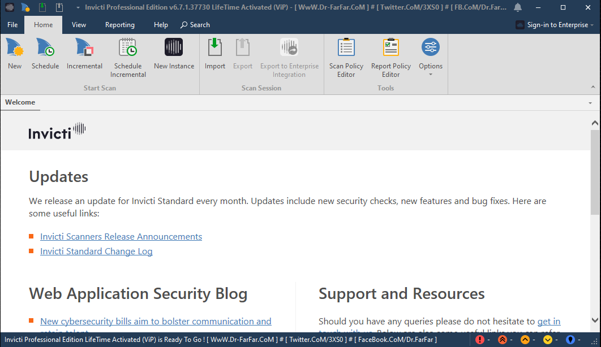601x347 pixels.
Task: Click the vertical scrollbar thumb
Action: coord(594,172)
